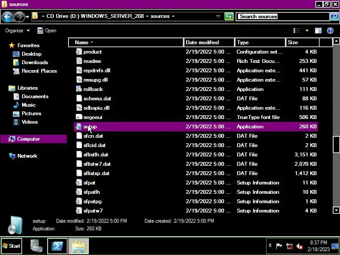Open the address bar history dropdown
This screenshot has height=255, width=340.
click(218, 17)
